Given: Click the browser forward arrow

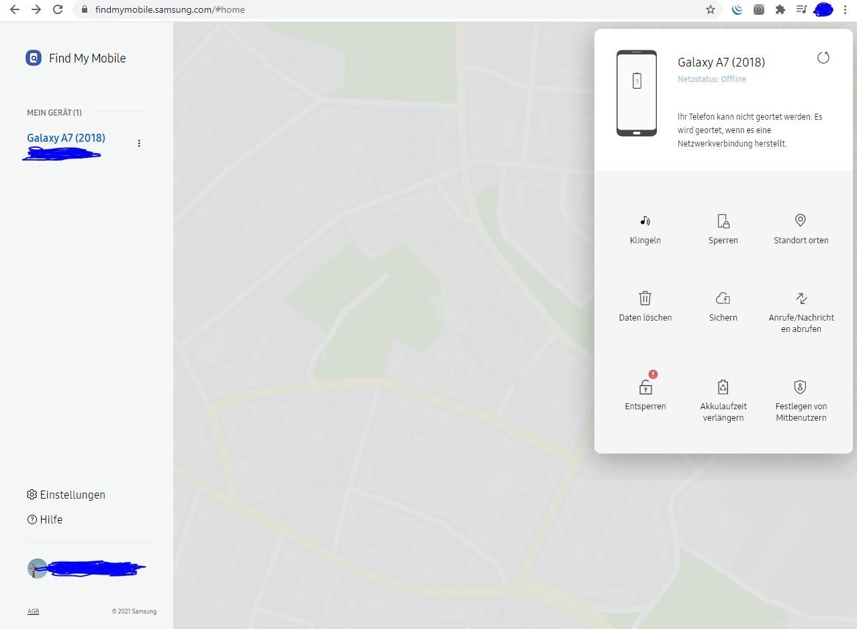Looking at the screenshot, I should [36, 9].
